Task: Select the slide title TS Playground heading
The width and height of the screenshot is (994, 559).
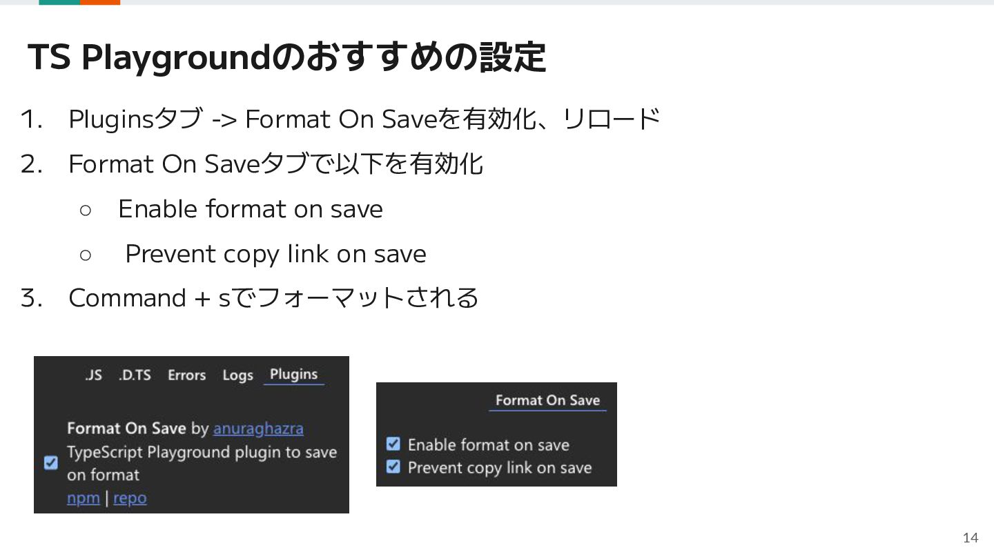Action: (x=286, y=57)
